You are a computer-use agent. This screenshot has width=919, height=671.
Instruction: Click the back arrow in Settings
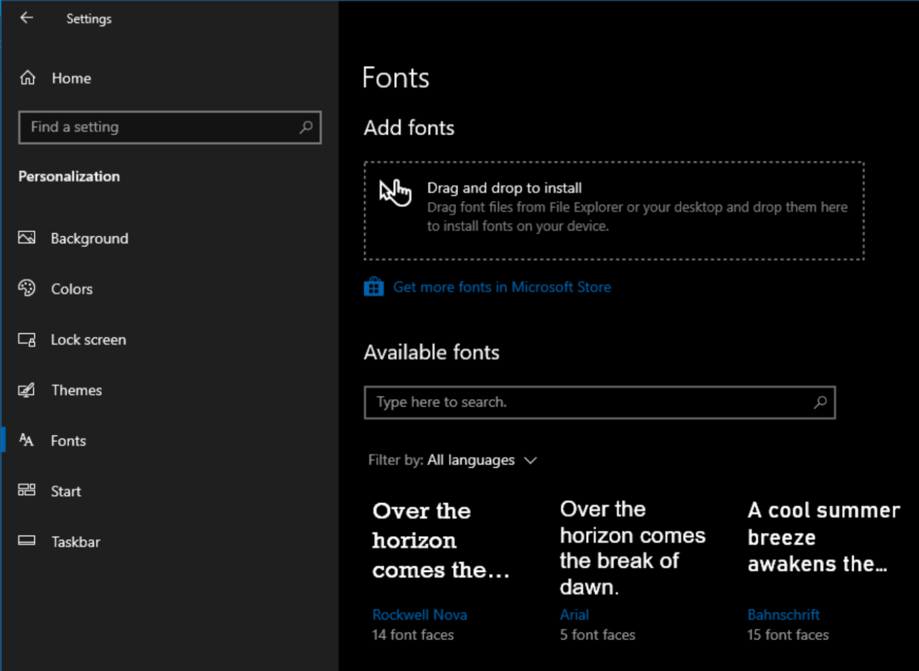[x=27, y=18]
